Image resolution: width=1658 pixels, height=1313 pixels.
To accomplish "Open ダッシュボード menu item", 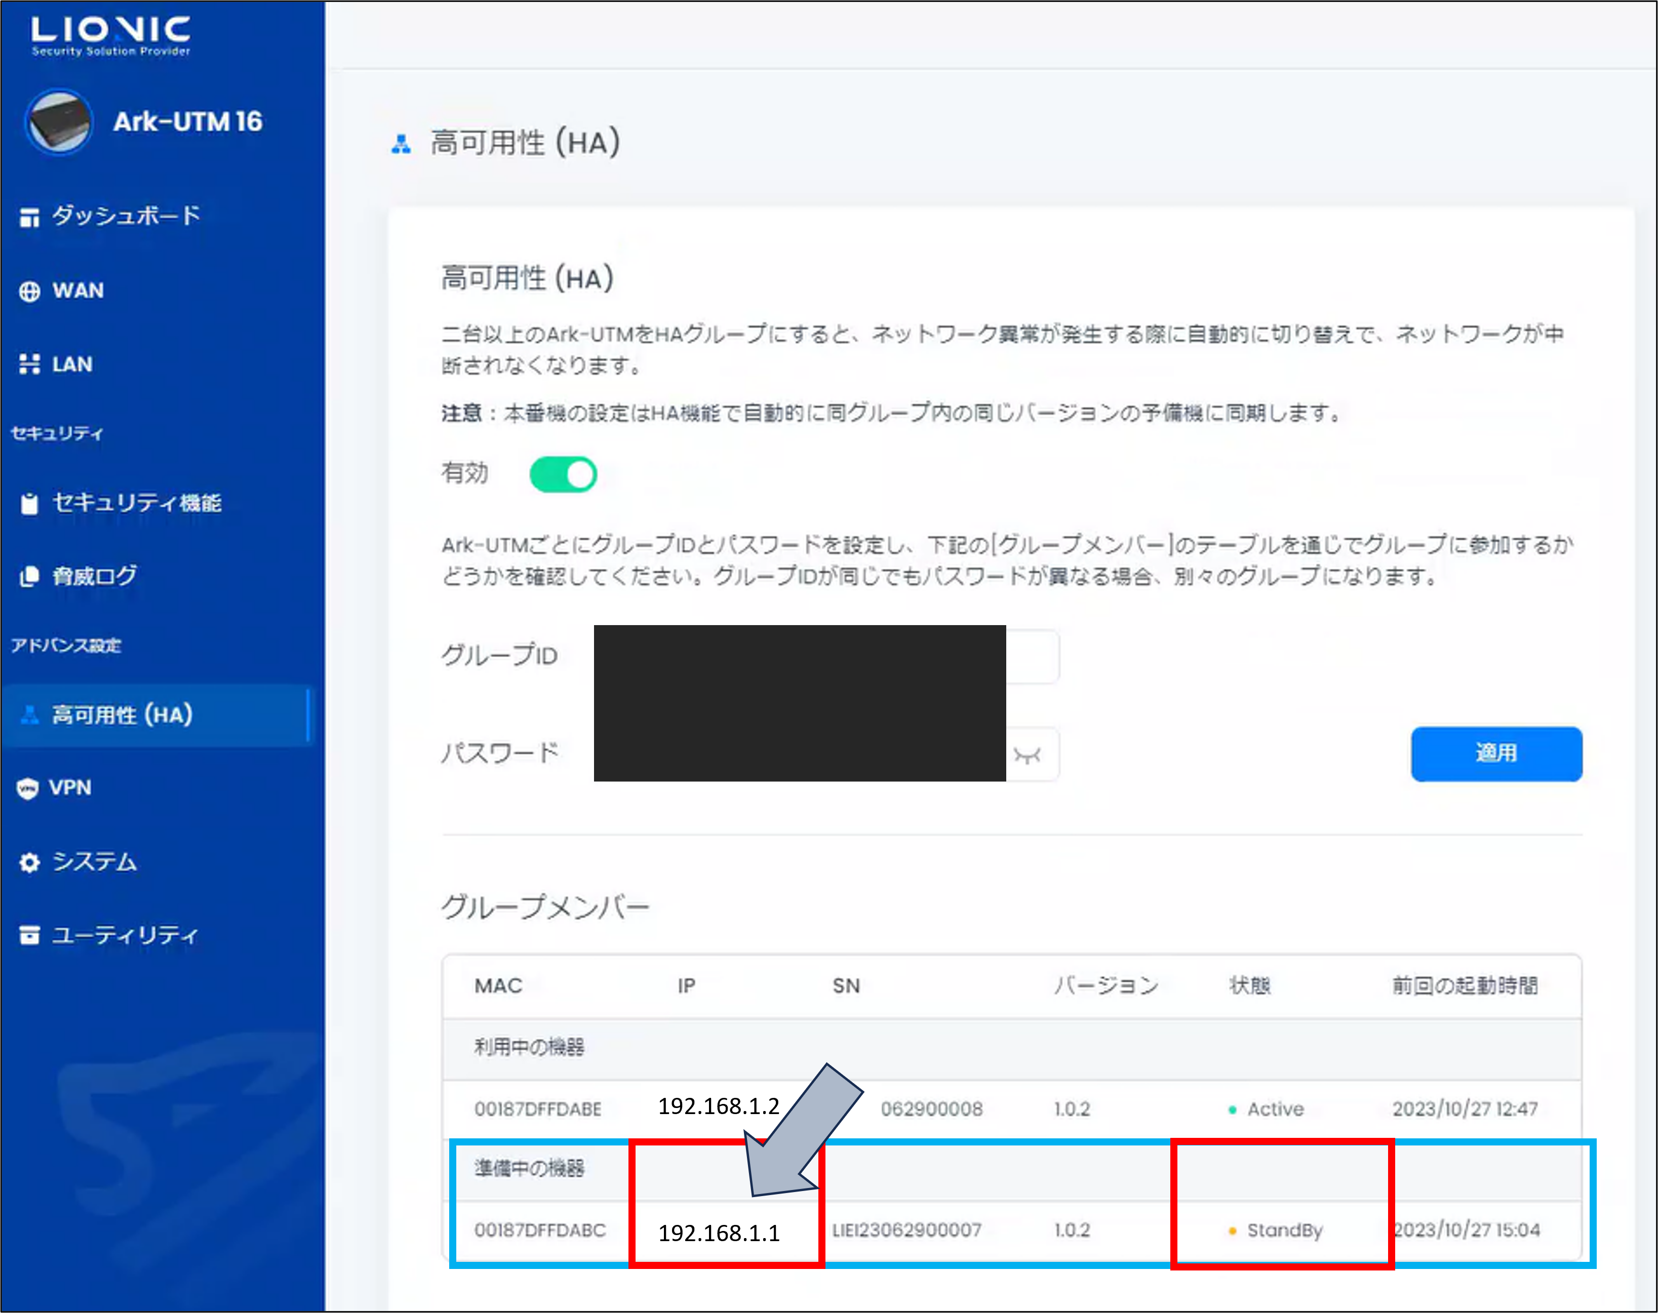I will 126,216.
